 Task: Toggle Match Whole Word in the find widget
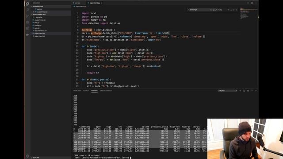[x=214, y=10]
